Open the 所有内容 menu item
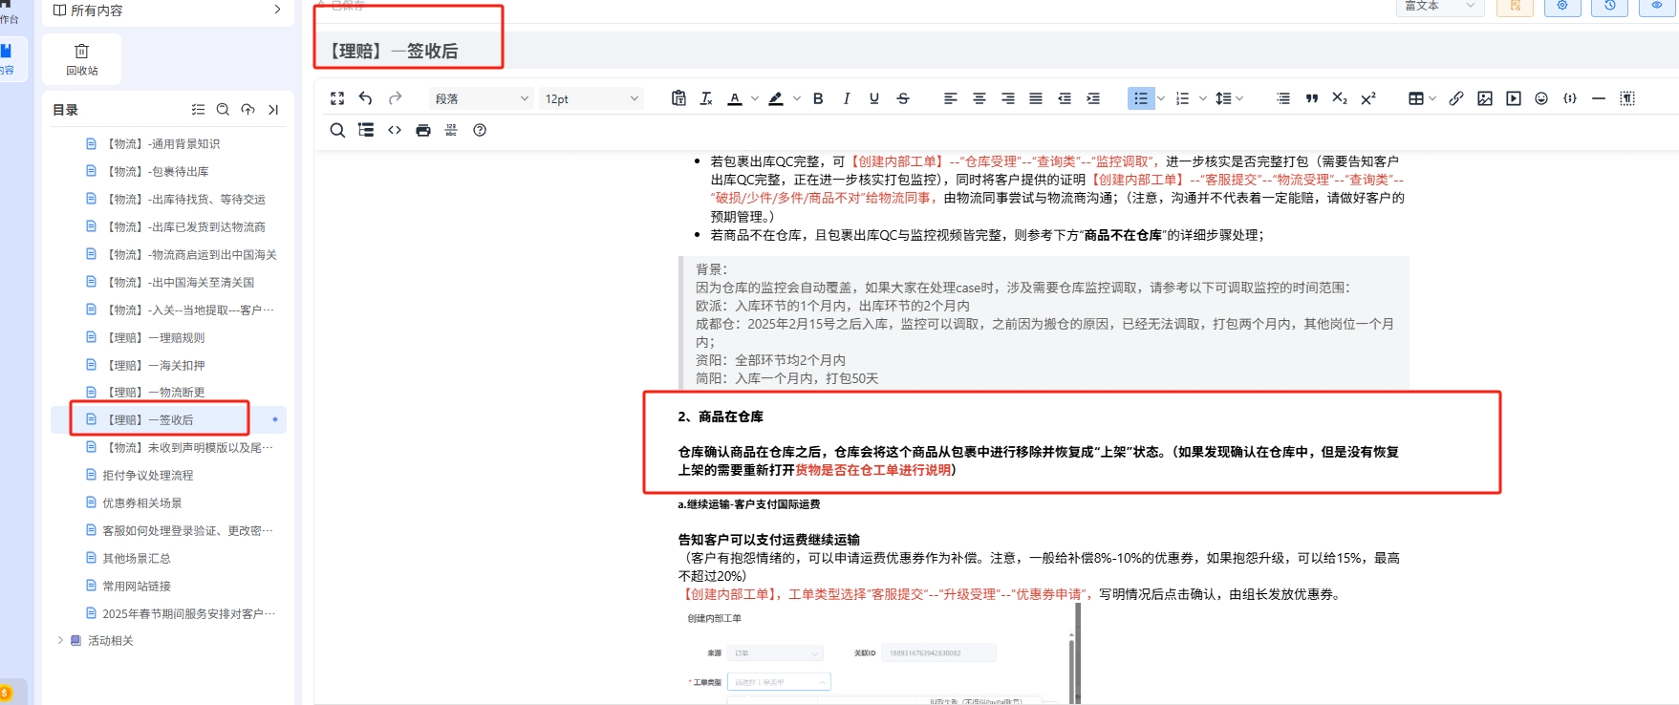This screenshot has height=705, width=1679. [167, 11]
